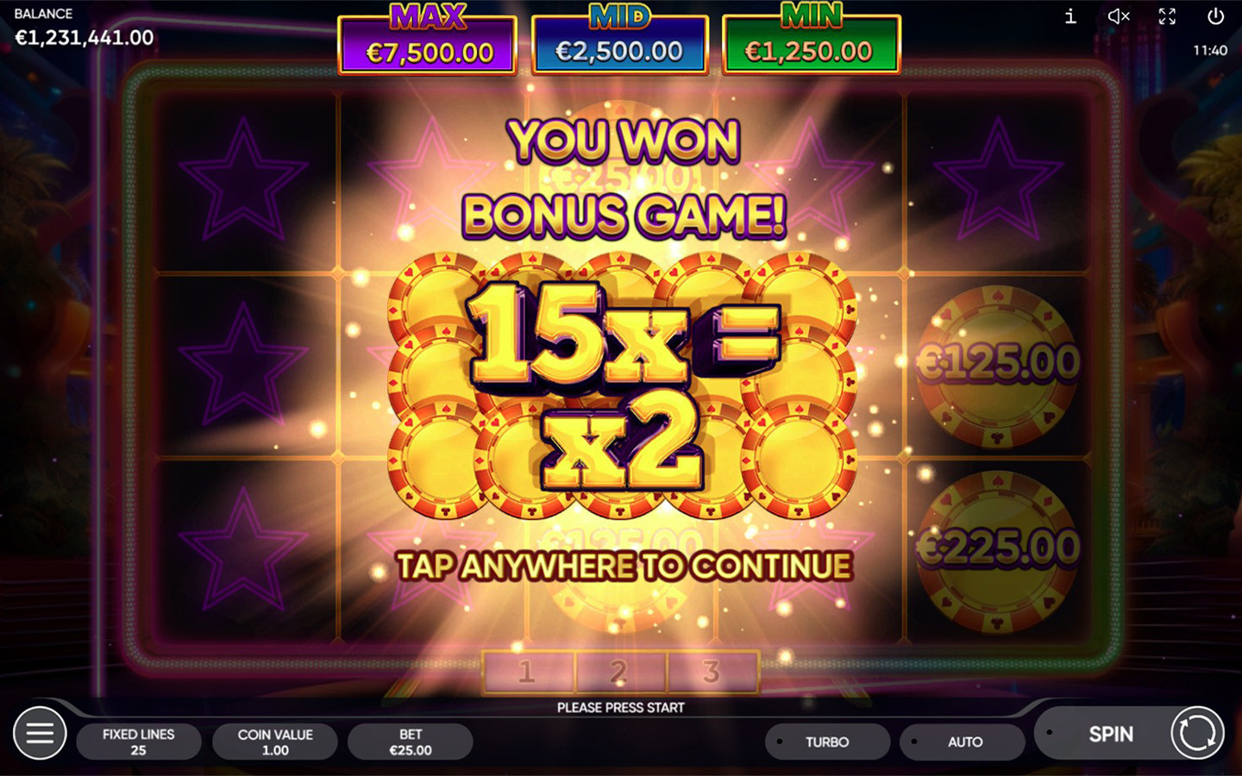Toggle Turbo mode
This screenshot has height=776, width=1242.
[827, 742]
